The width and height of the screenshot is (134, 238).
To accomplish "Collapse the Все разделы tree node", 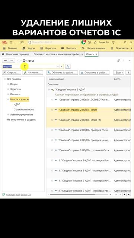I will [x=5, y=79].
